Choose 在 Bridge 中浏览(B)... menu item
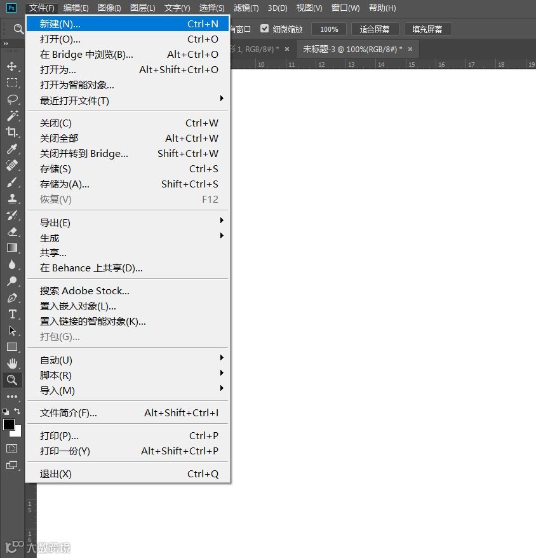This screenshot has height=558, width=536. (x=128, y=55)
